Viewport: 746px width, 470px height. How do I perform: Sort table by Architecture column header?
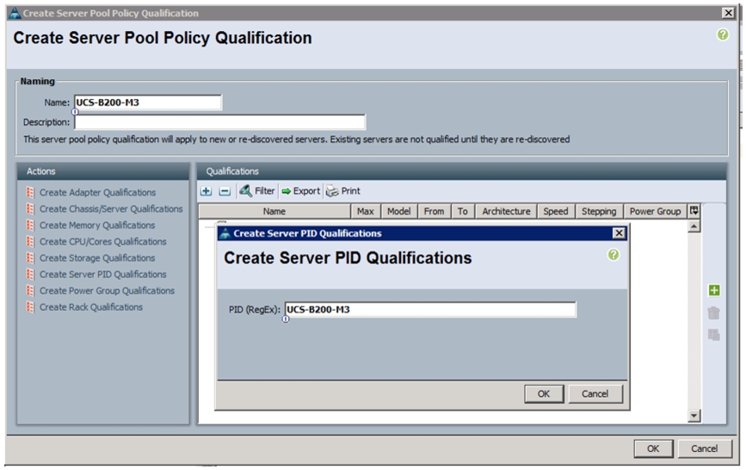(506, 212)
